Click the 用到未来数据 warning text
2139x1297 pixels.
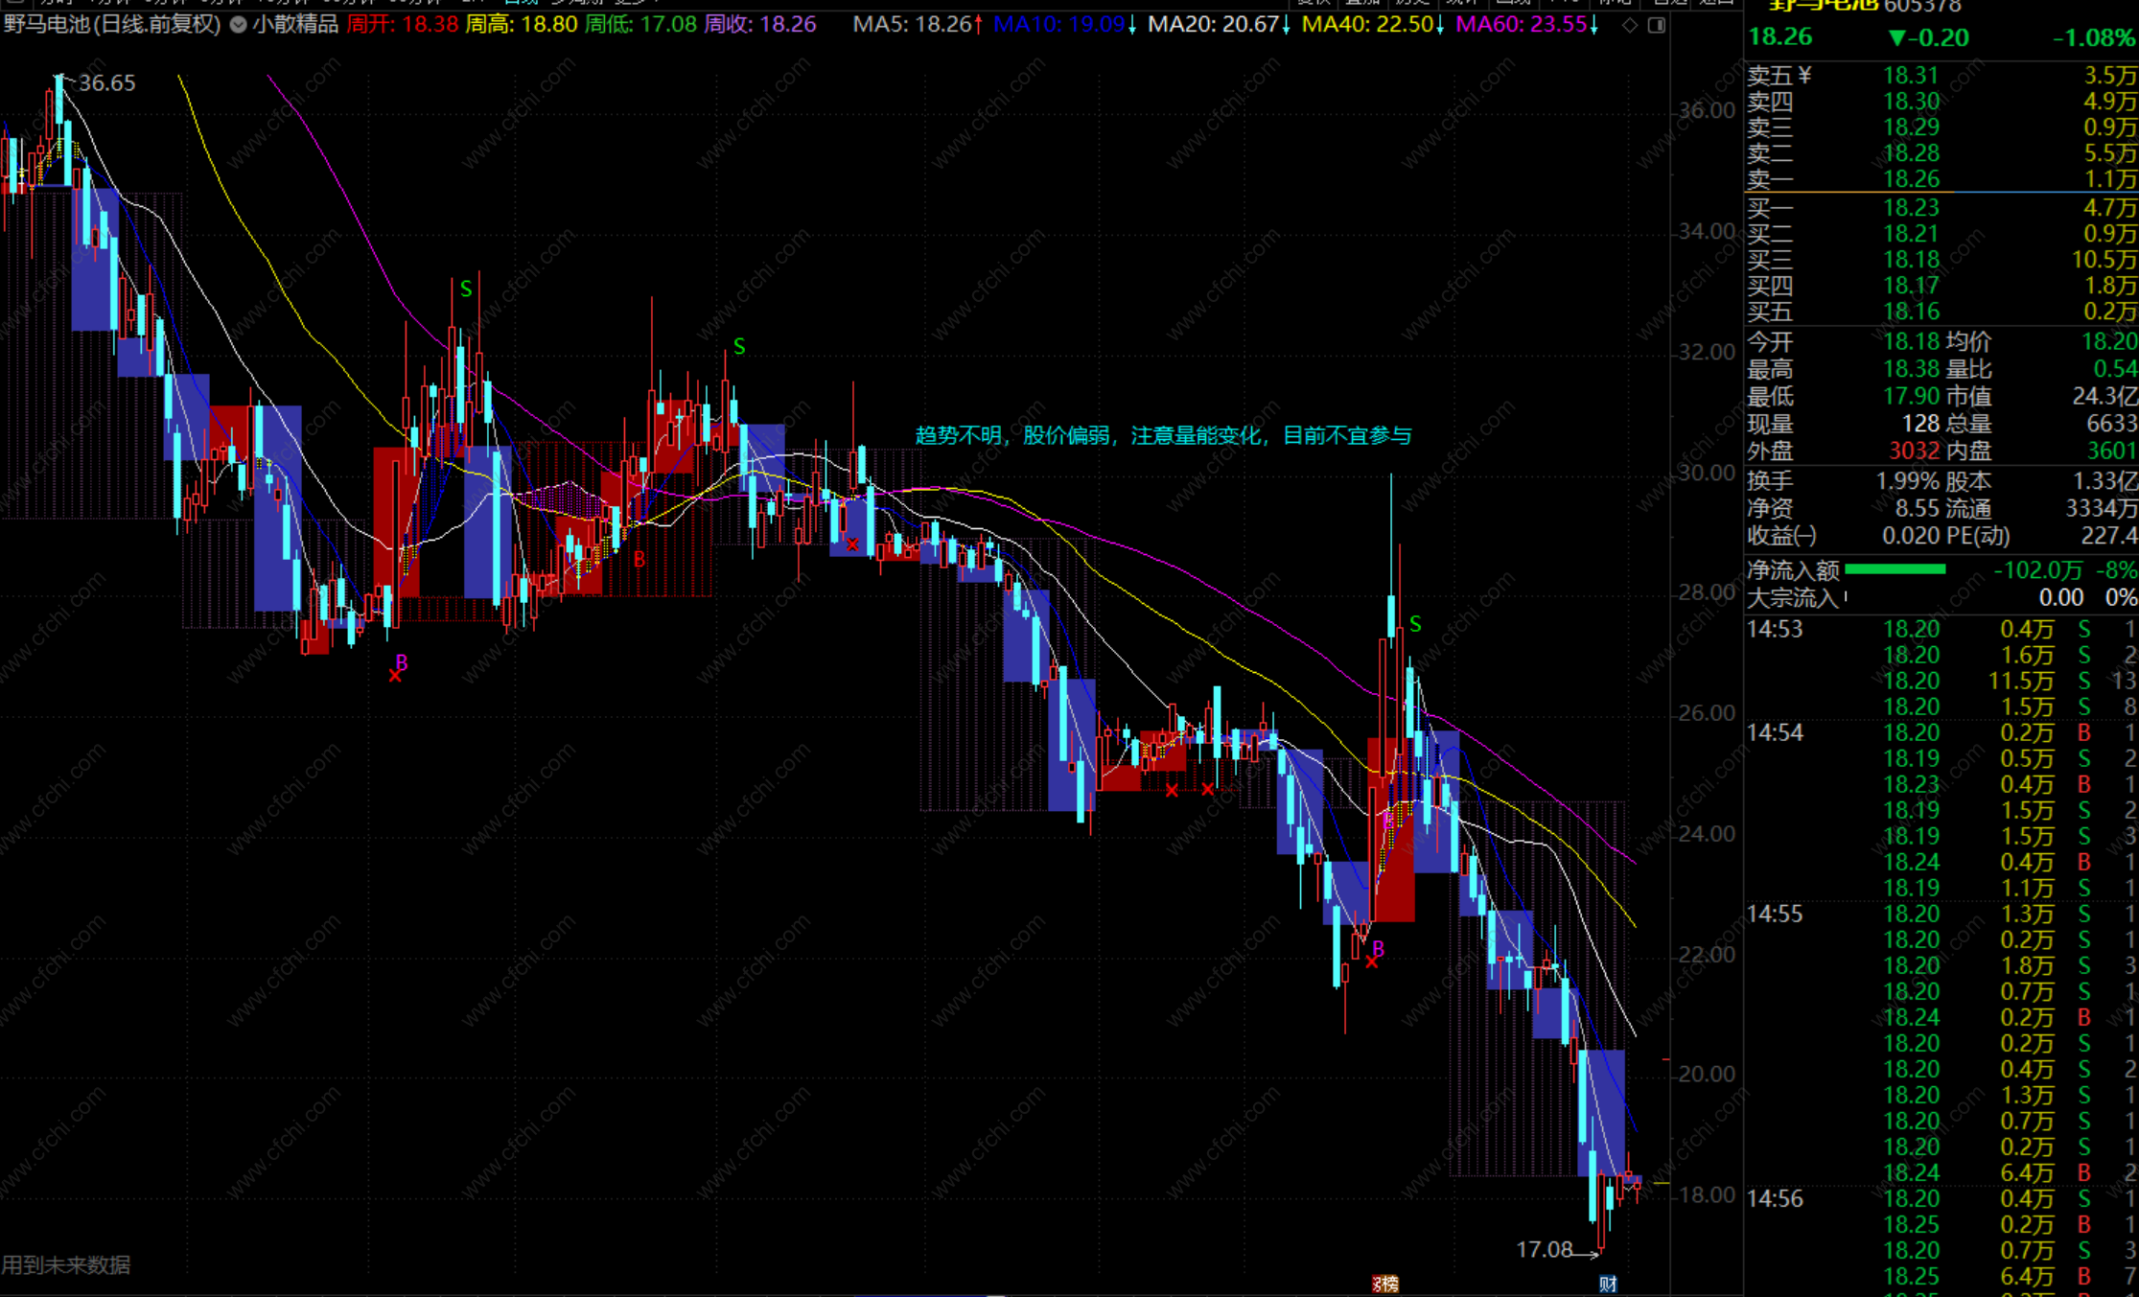coord(66,1265)
